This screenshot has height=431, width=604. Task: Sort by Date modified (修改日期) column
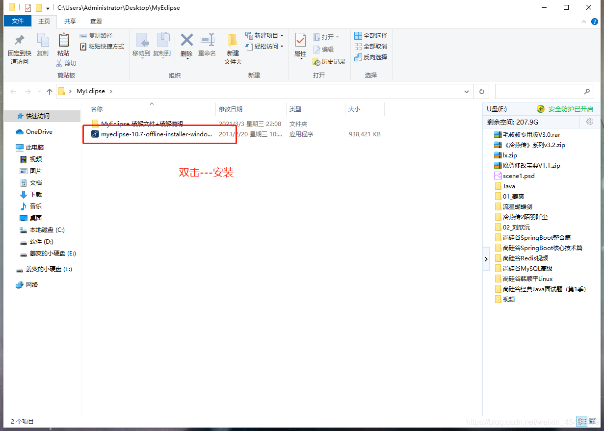[231, 109]
